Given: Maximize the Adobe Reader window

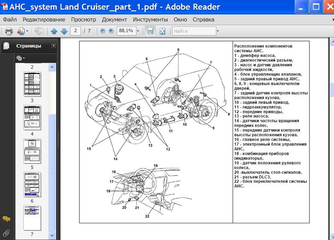Looking at the screenshot, I should [x=316, y=7].
